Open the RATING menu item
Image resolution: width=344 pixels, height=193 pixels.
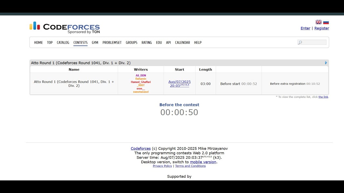[147, 43]
